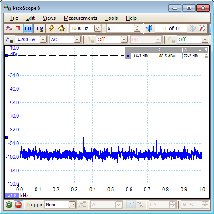Switch to Scope mode icon
This screenshot has height=214, width=214.
(x=9, y=28)
